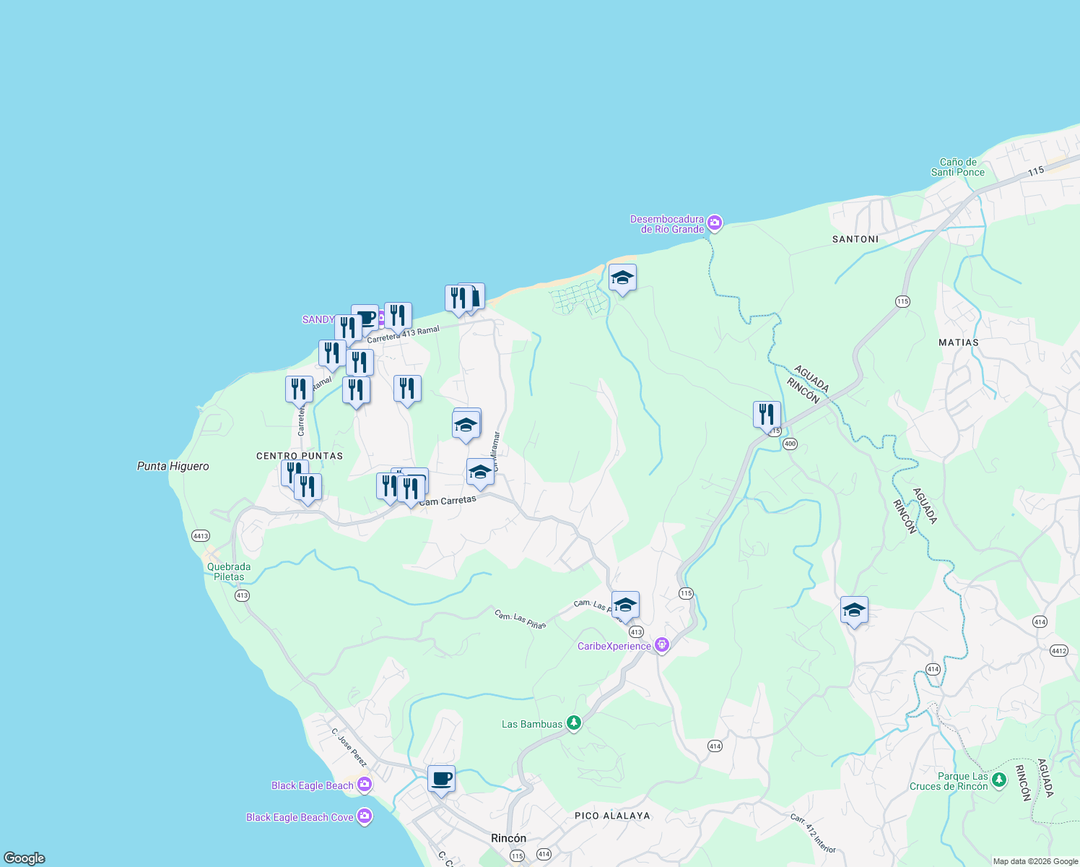The image size is (1080, 867).
Task: Click the Google logo
Action: coord(25,859)
